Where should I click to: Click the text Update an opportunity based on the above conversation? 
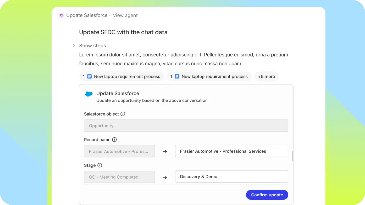pyautogui.click(x=152, y=100)
